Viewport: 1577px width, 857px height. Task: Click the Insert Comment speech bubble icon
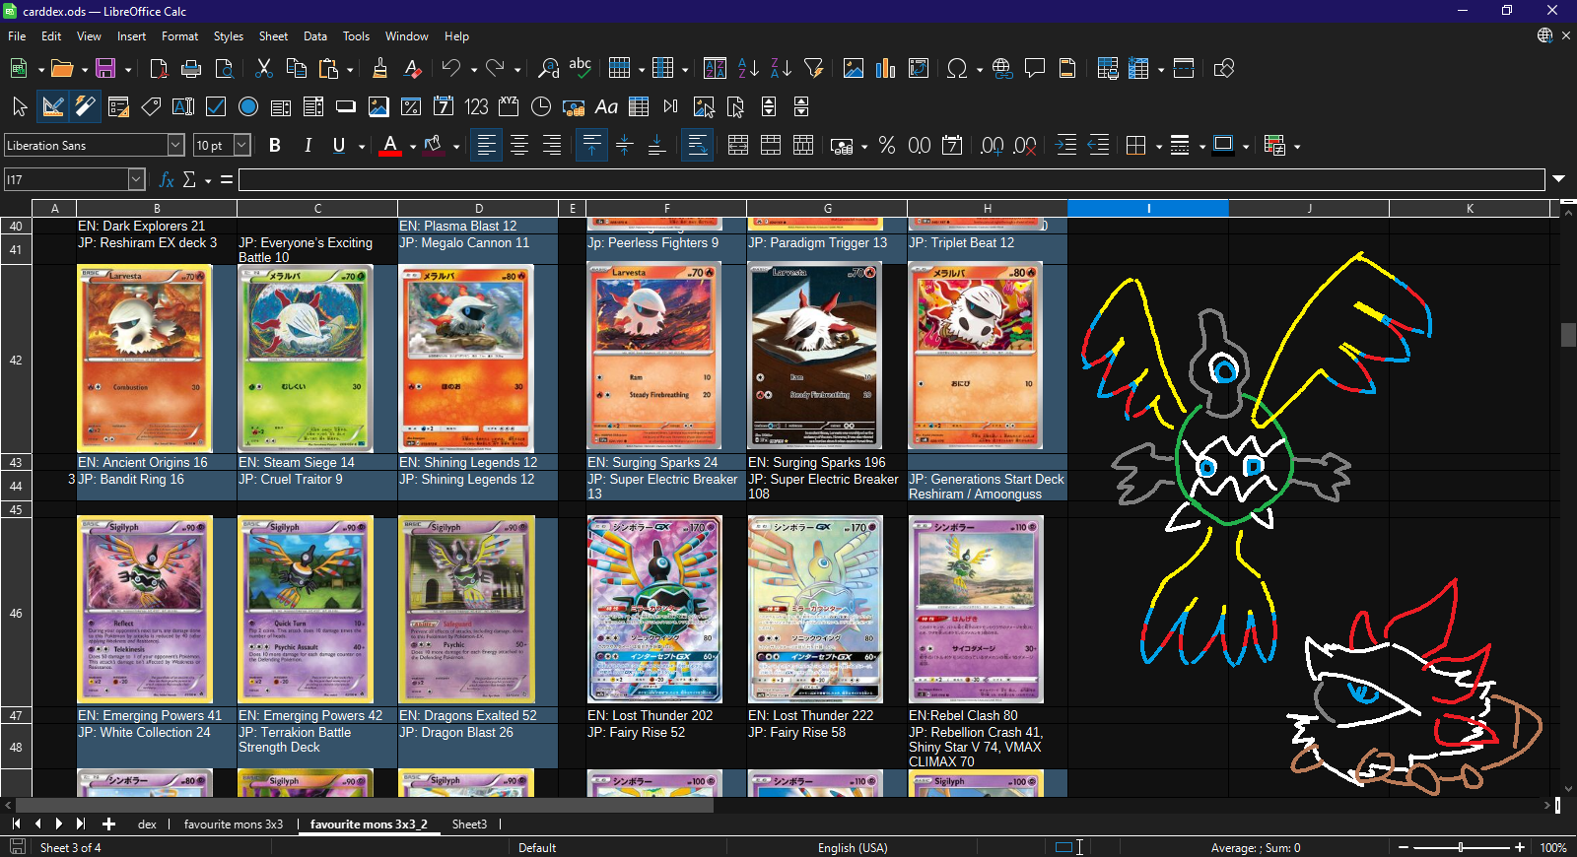tap(1035, 68)
